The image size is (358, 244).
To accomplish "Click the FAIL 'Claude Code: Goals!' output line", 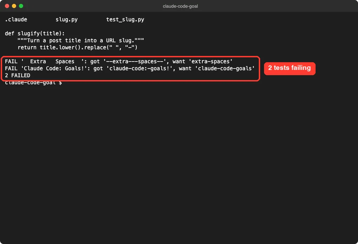I will coord(130,69).
